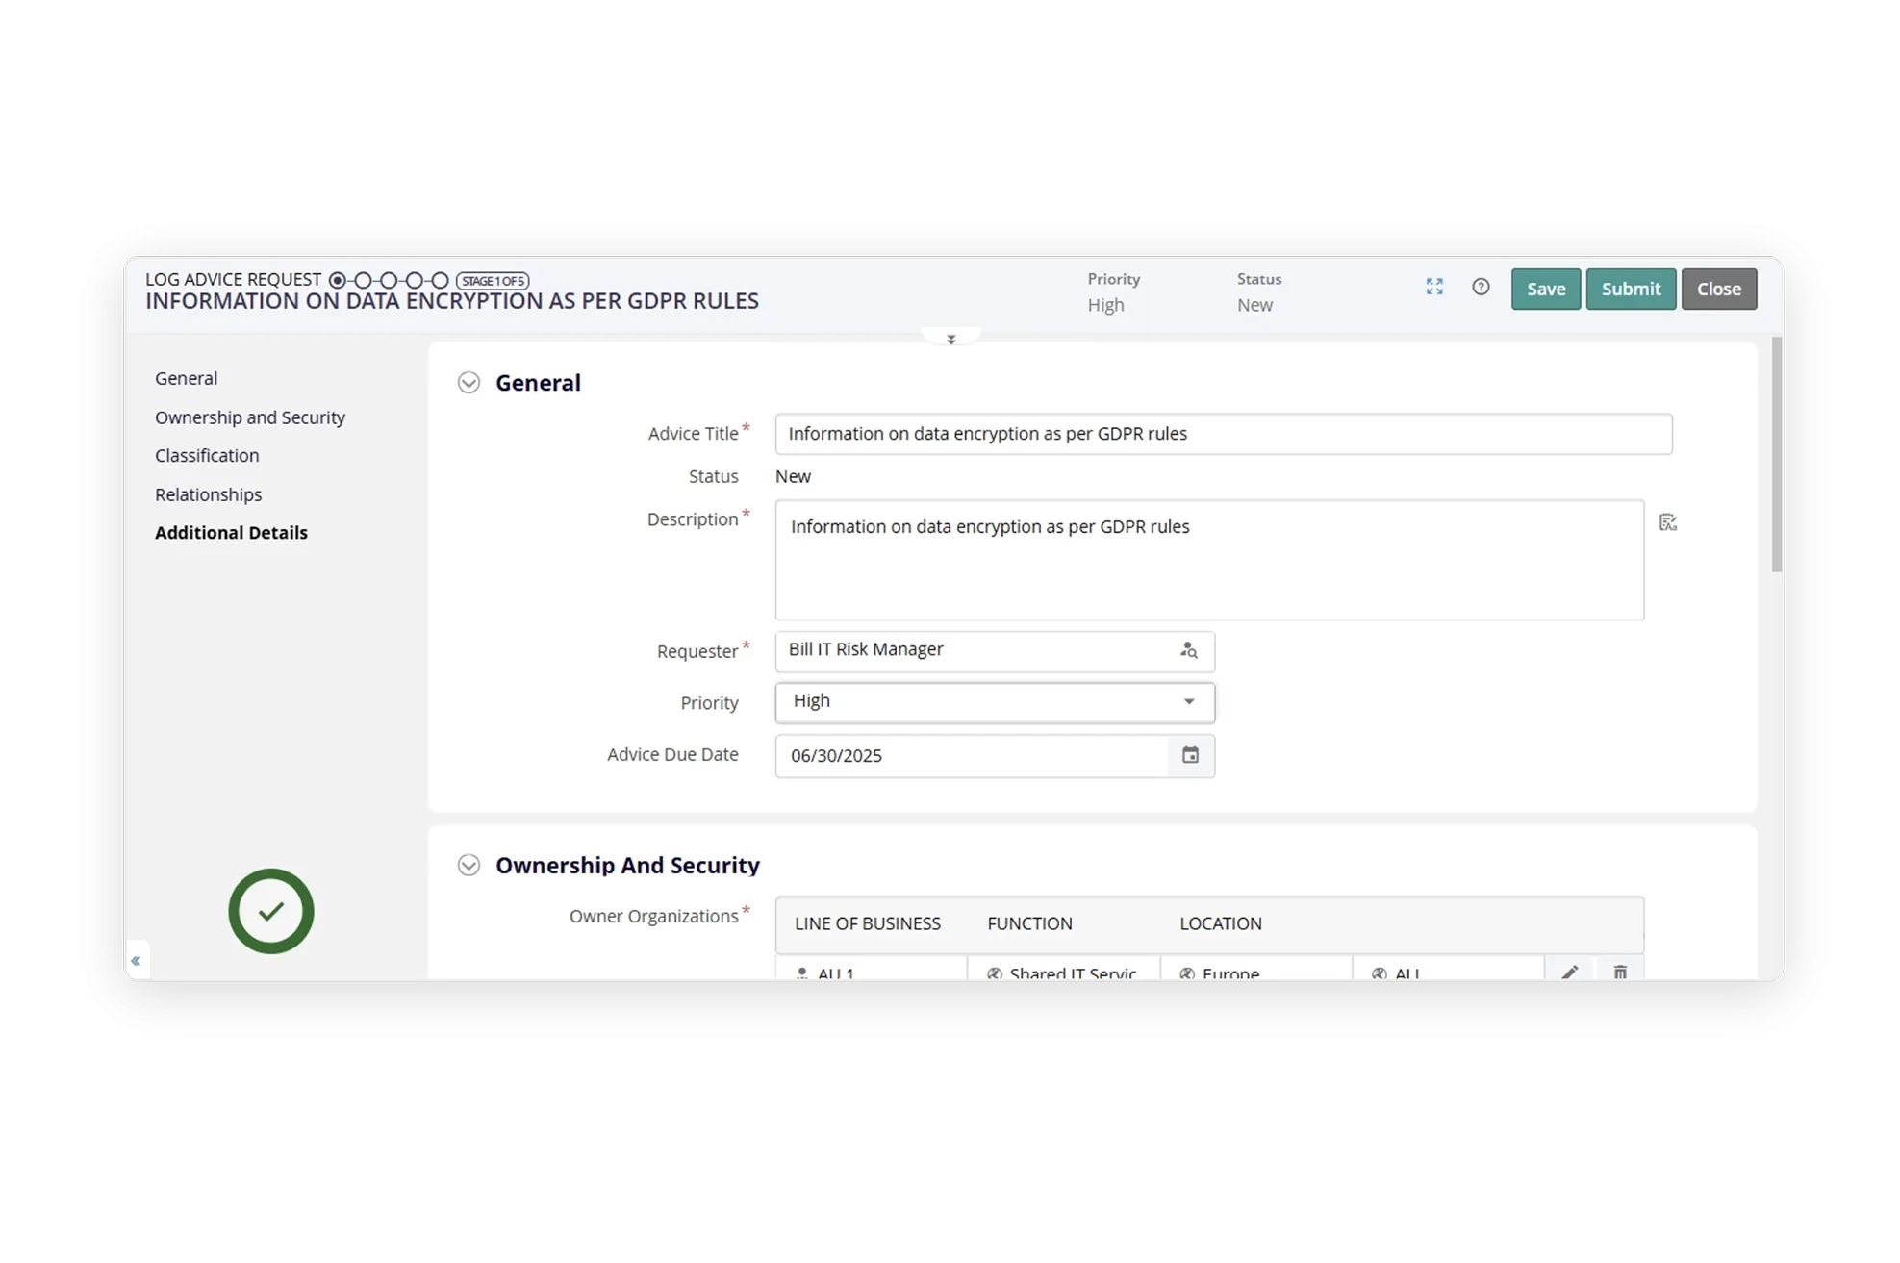1900x1263 pixels.
Task: Click the Submit button
Action: [x=1630, y=289]
